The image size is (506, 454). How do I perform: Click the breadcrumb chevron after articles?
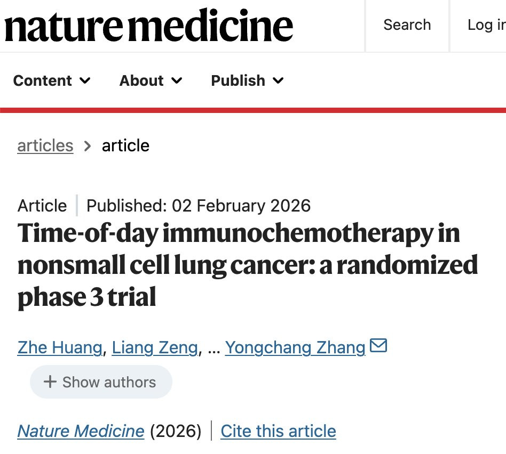(87, 146)
